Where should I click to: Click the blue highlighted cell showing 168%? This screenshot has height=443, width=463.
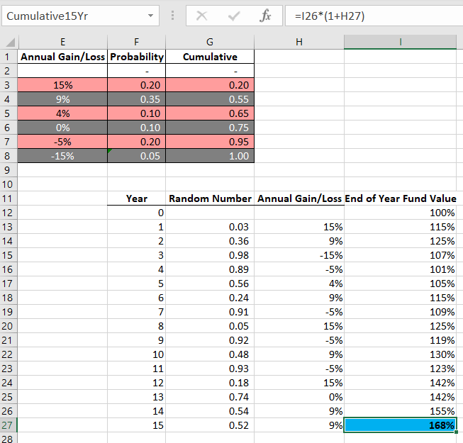400,425
